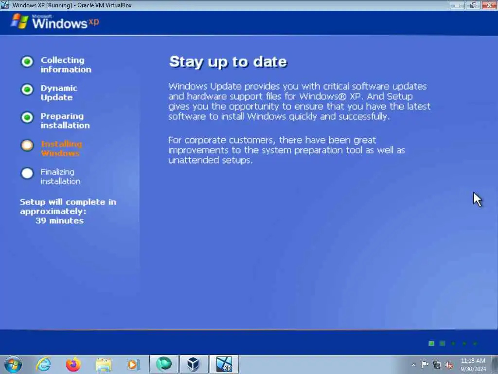Open Action Center flag icon in tray

425,364
